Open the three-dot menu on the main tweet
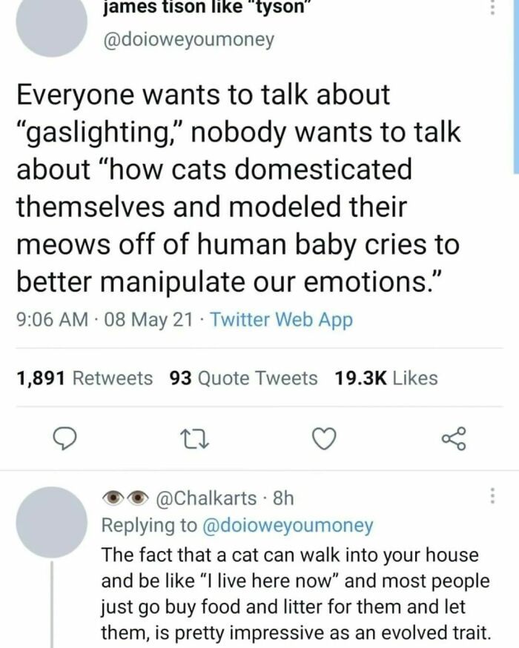 pos(491,7)
